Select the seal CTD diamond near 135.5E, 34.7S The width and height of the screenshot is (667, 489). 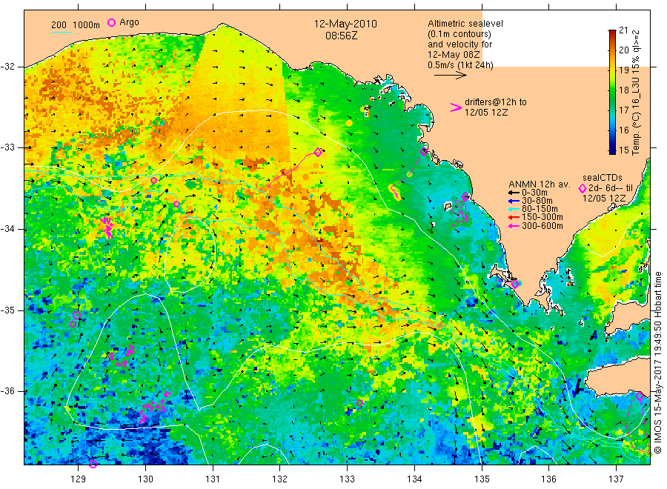pos(515,284)
